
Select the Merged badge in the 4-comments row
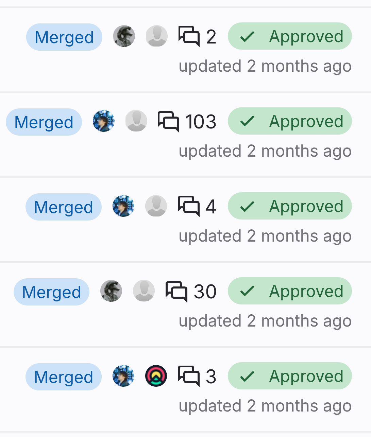(x=64, y=207)
